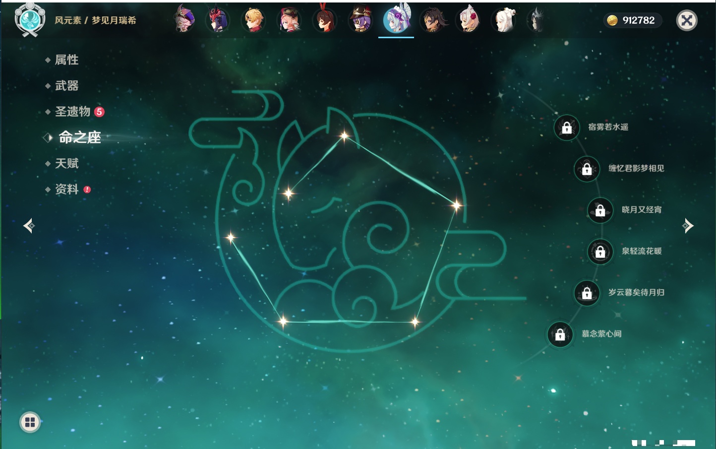View locked constellation 岁云暮矣待月归

pyautogui.click(x=587, y=293)
